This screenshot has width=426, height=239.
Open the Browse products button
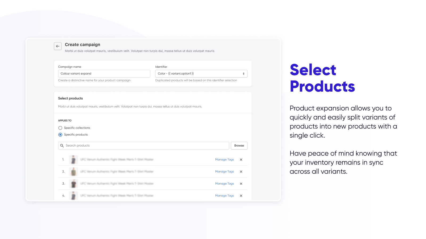(239, 146)
